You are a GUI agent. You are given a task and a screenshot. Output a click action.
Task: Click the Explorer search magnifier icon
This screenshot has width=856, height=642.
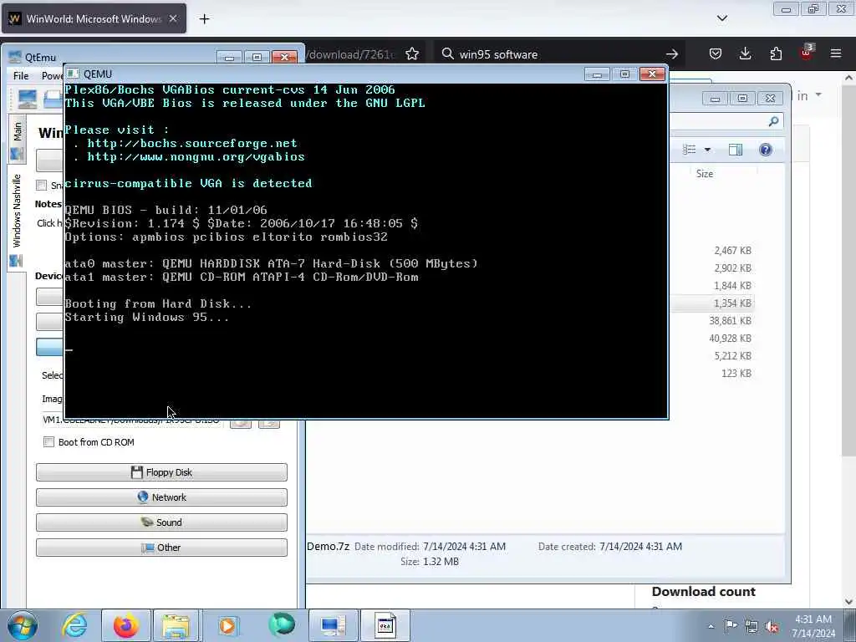pyautogui.click(x=773, y=121)
